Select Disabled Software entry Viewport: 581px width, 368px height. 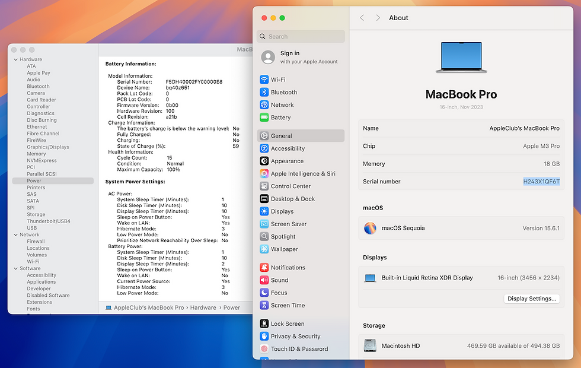pos(48,296)
